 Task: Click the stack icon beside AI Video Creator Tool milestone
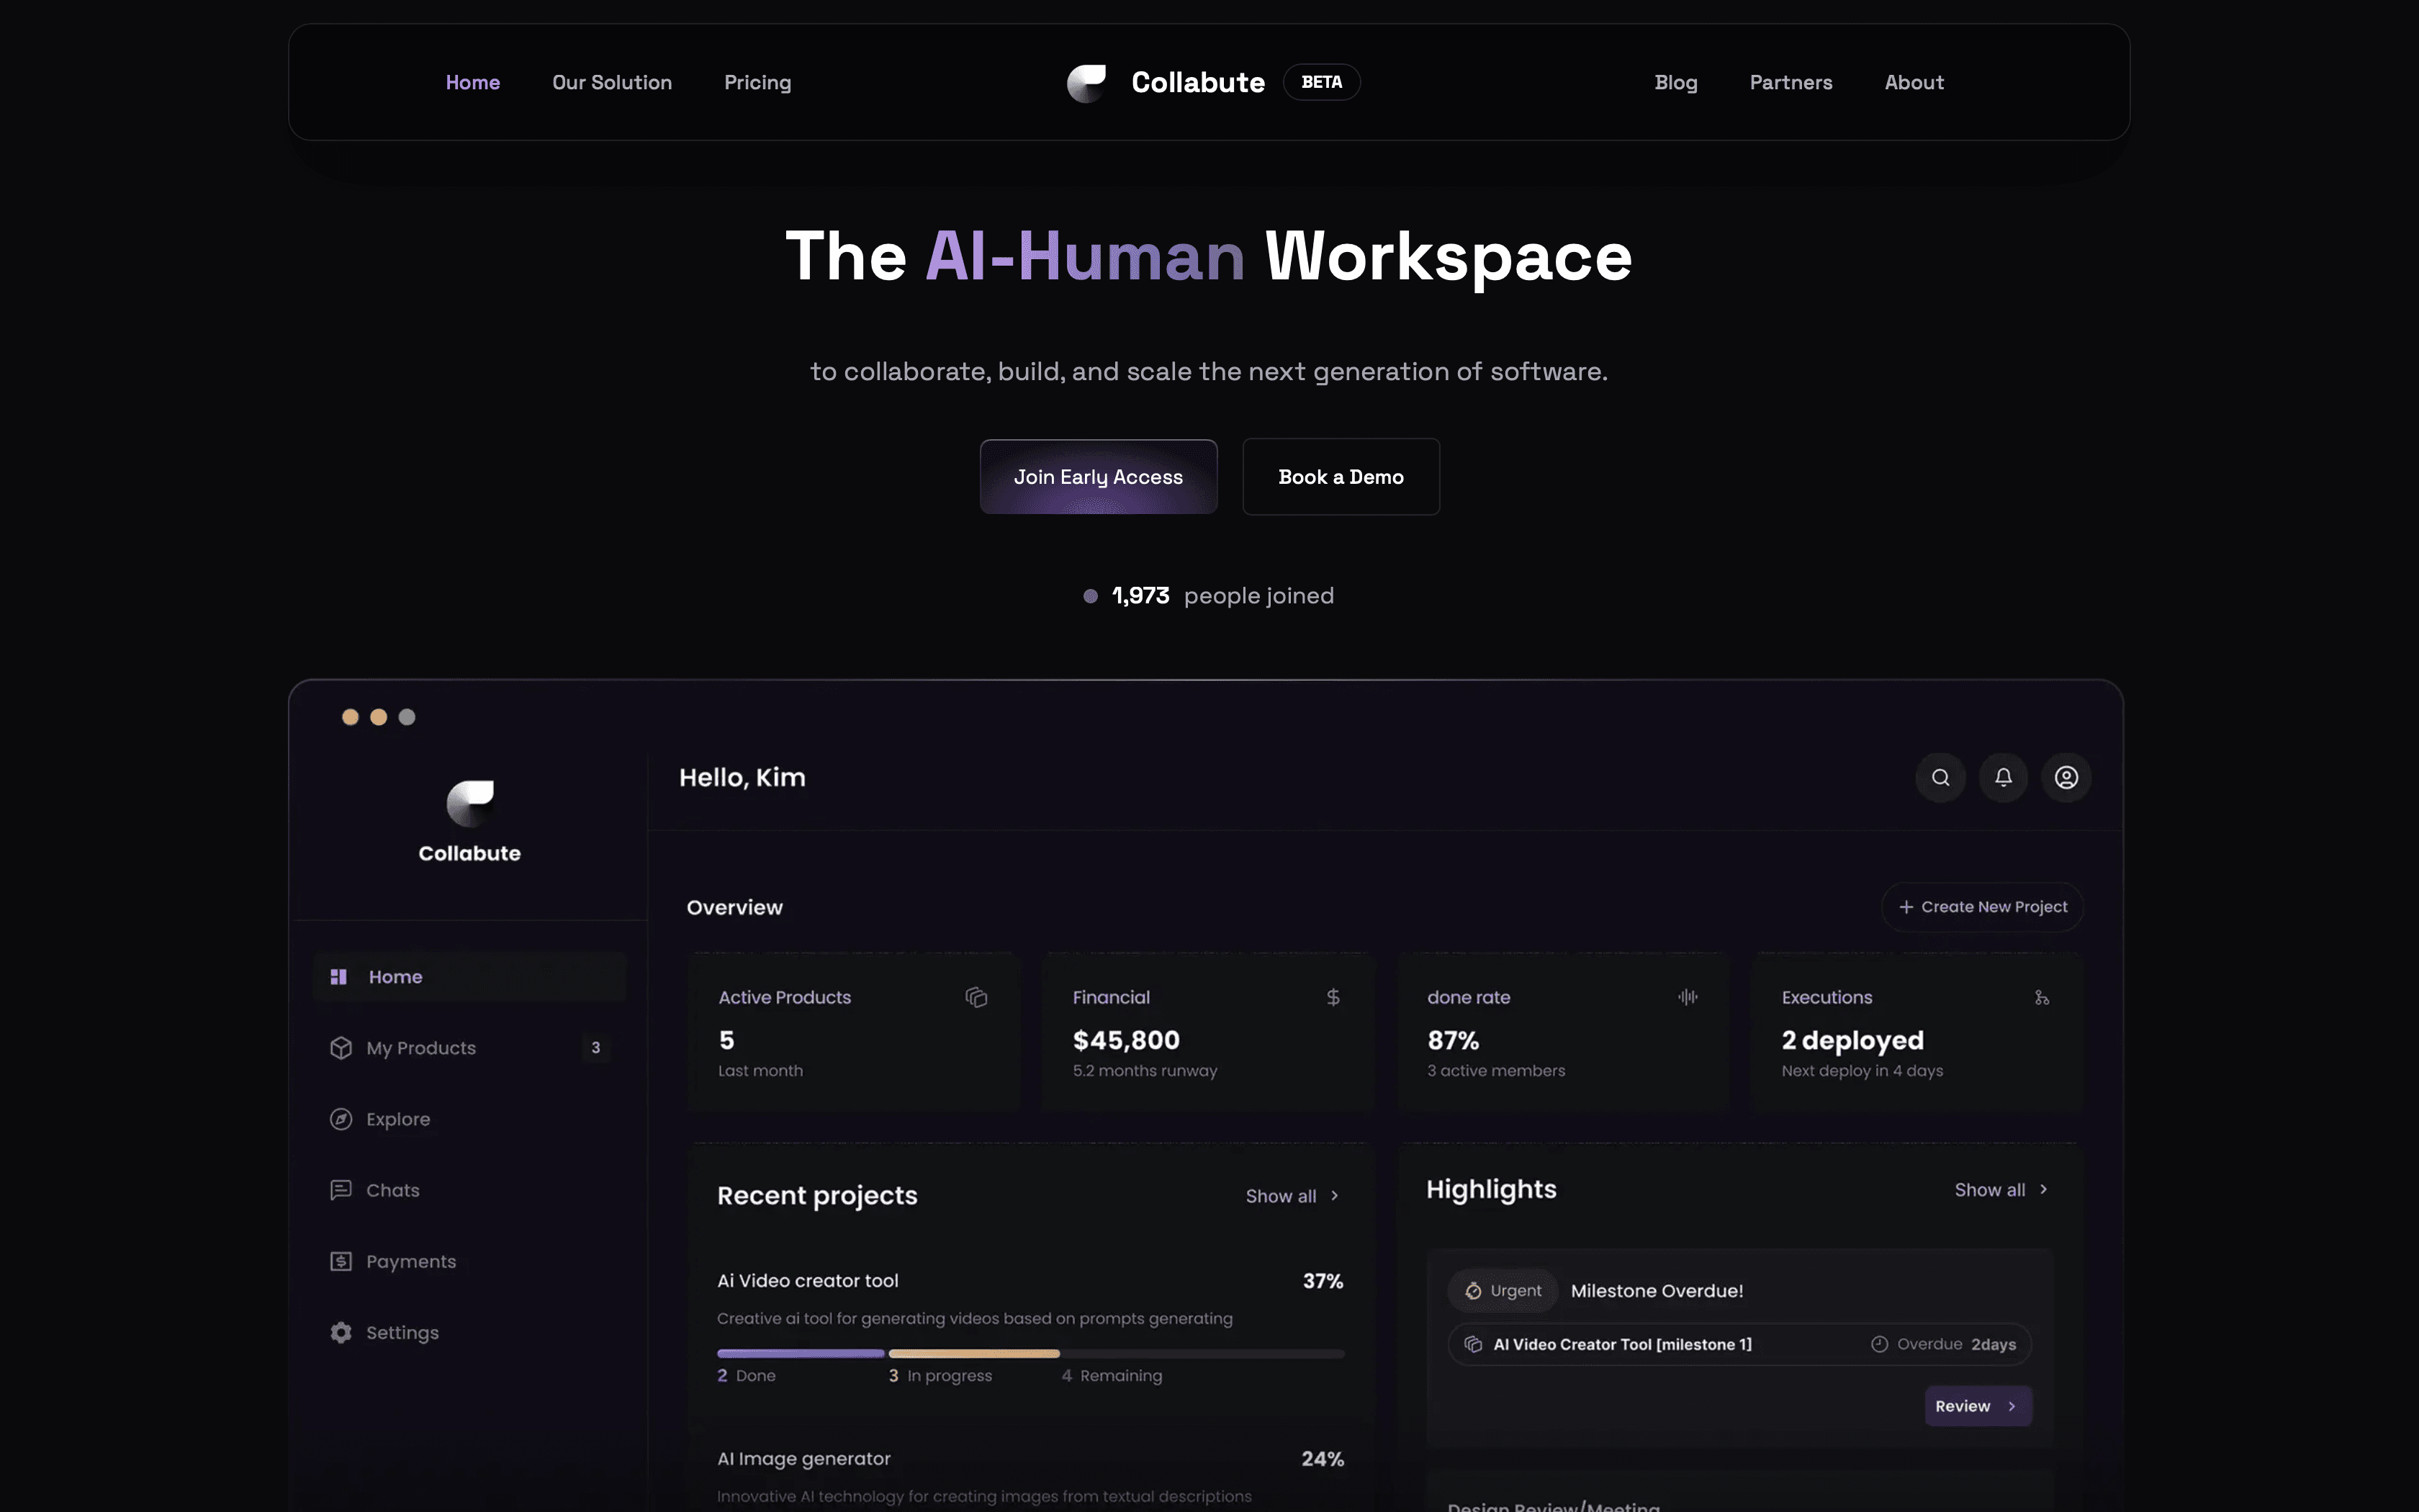pyautogui.click(x=1474, y=1344)
